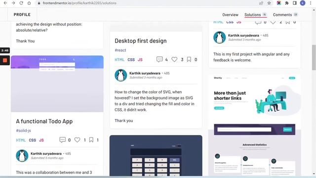Switch to the Overview tab
The height and width of the screenshot is (178, 316).
pos(230,15)
